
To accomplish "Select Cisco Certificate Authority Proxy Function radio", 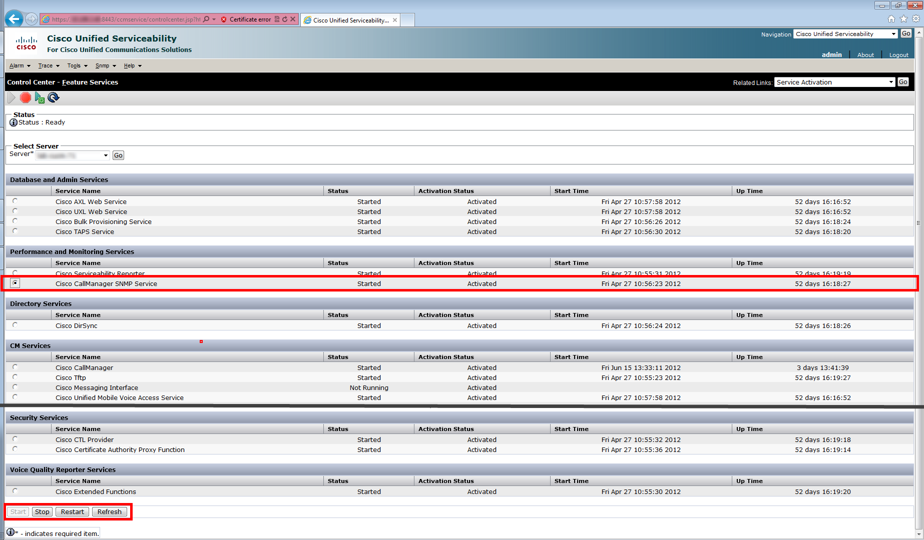I will pyautogui.click(x=15, y=449).
